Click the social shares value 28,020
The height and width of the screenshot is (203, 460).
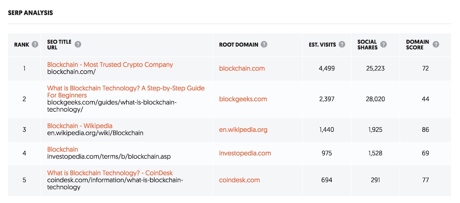pos(375,99)
